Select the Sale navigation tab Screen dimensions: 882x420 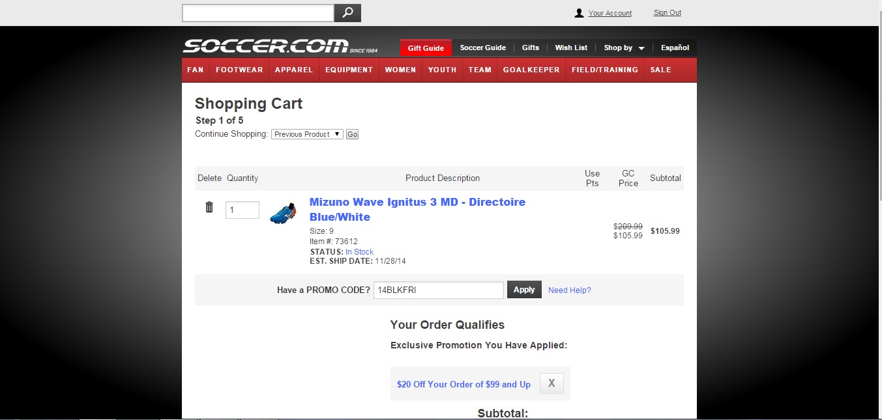[660, 70]
